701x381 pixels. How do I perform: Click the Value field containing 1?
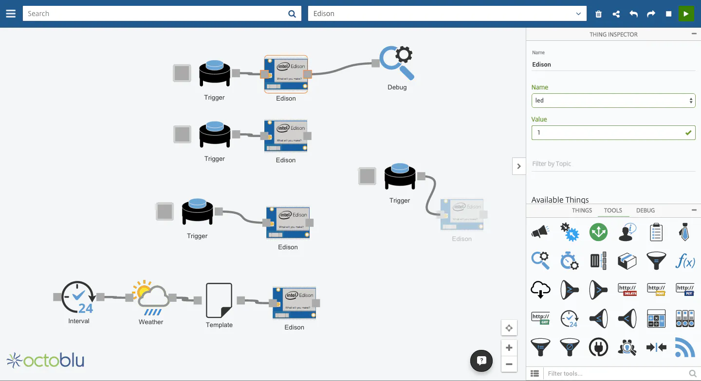(x=613, y=133)
